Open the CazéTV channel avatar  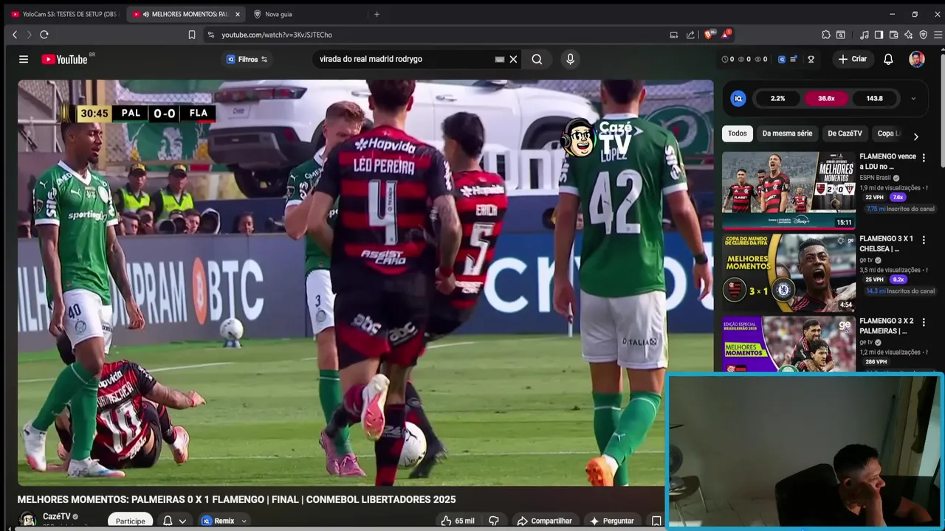click(x=27, y=521)
